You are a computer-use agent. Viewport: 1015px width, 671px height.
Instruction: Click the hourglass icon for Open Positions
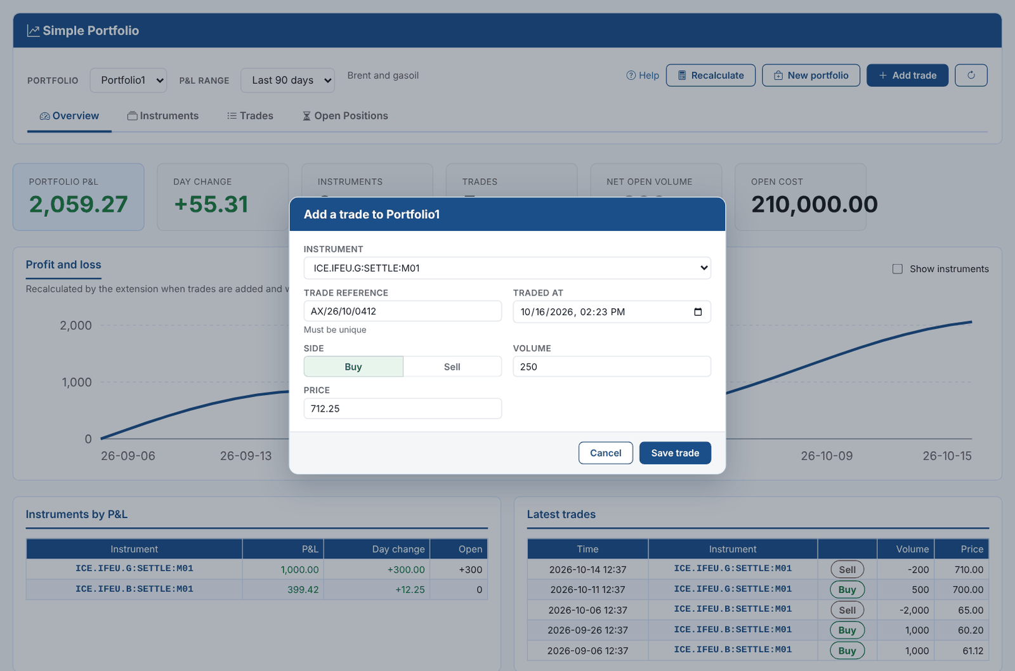[x=306, y=116]
